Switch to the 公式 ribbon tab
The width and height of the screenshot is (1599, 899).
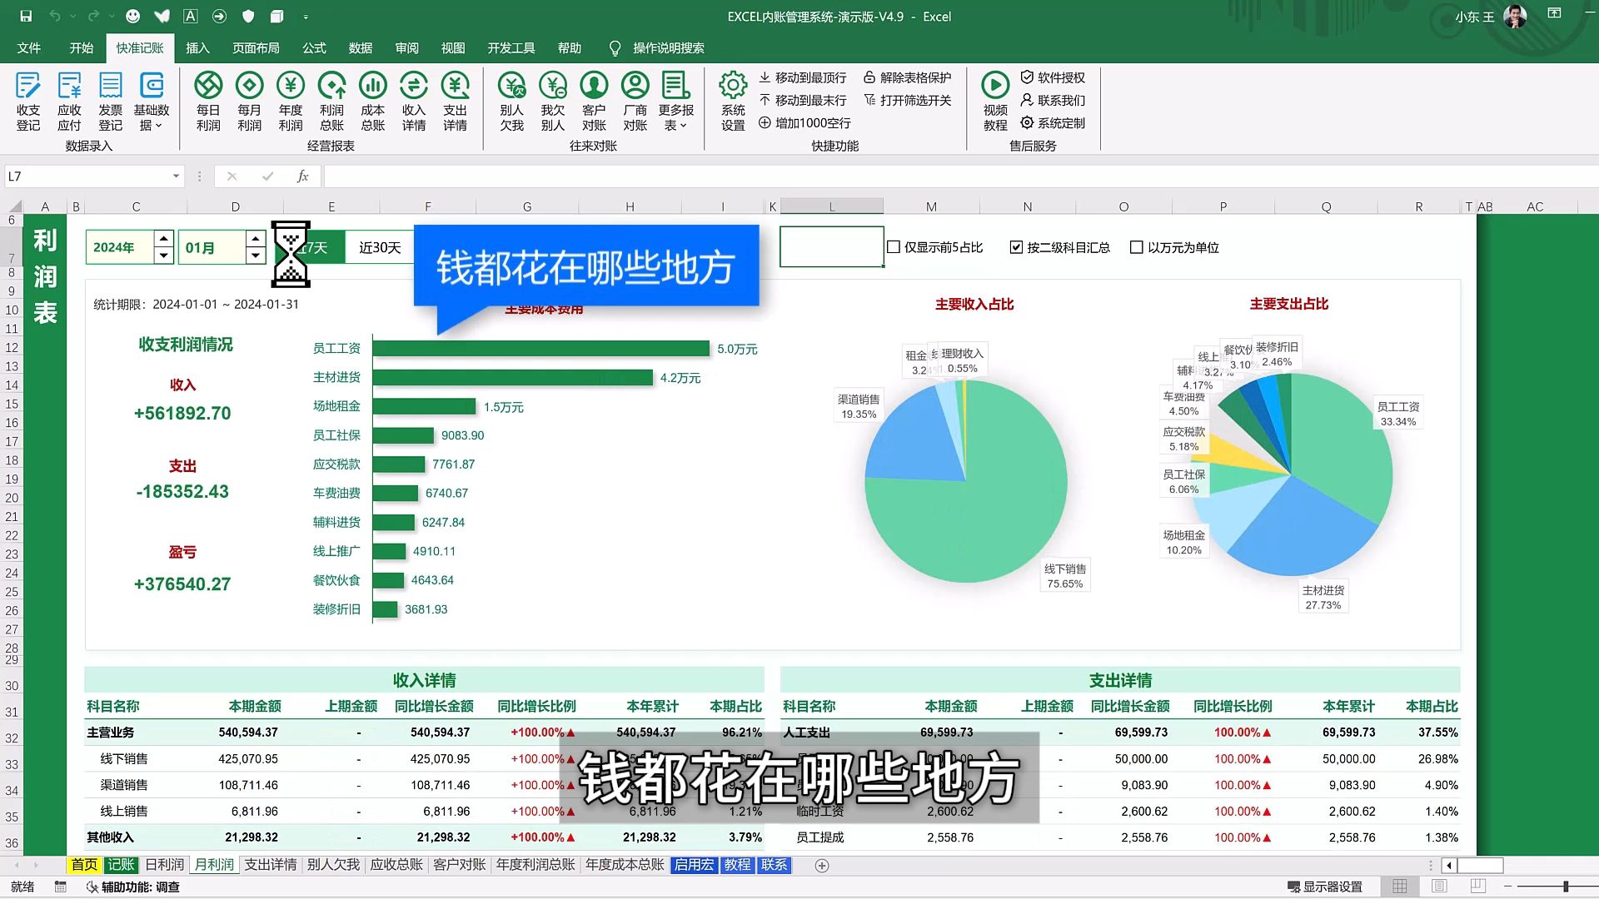314,47
